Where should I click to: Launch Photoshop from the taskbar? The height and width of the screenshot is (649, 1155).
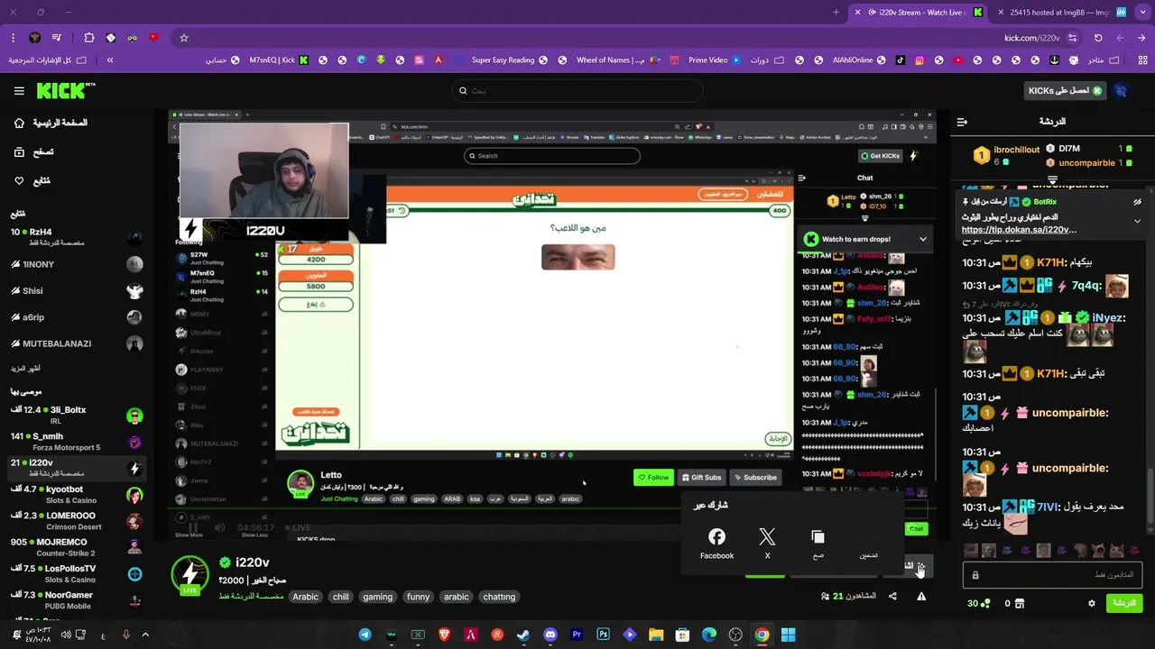(x=603, y=635)
